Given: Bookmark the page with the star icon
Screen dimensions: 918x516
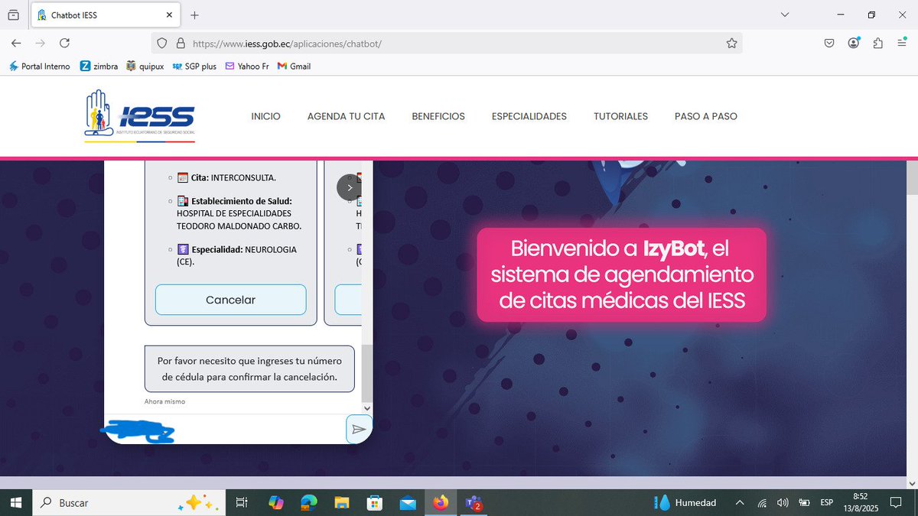Looking at the screenshot, I should [732, 44].
